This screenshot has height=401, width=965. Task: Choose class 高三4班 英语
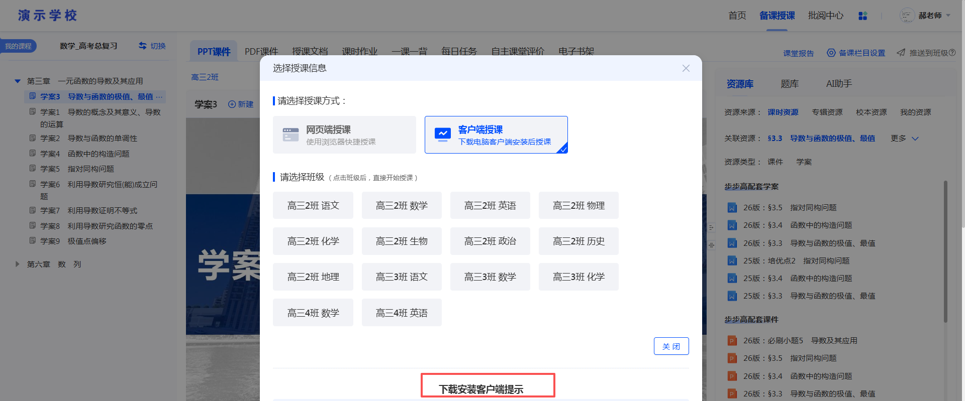[402, 313]
